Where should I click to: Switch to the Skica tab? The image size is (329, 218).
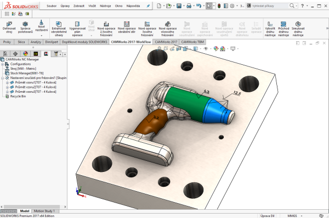(21, 42)
